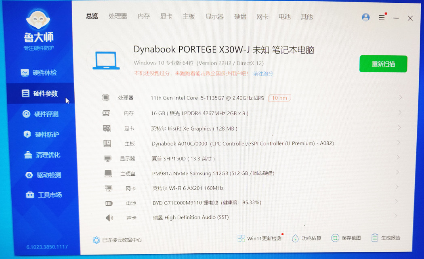Select 16 GB LPDDR4 4267MHz memory text

click(x=199, y=113)
